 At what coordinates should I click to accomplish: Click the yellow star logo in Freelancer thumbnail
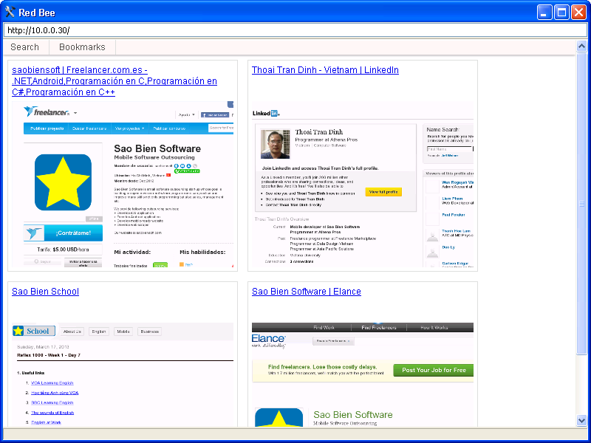[x=63, y=182]
